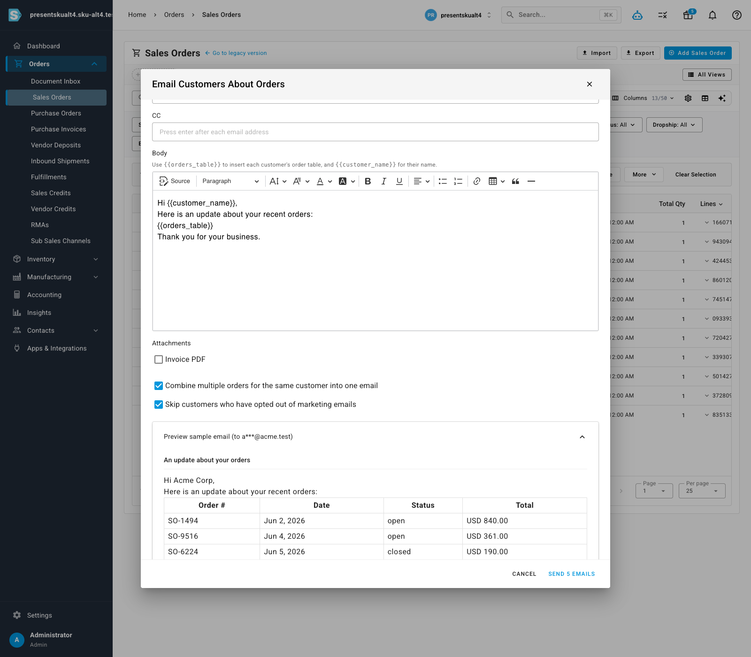Open the Page number dropdown

click(654, 491)
